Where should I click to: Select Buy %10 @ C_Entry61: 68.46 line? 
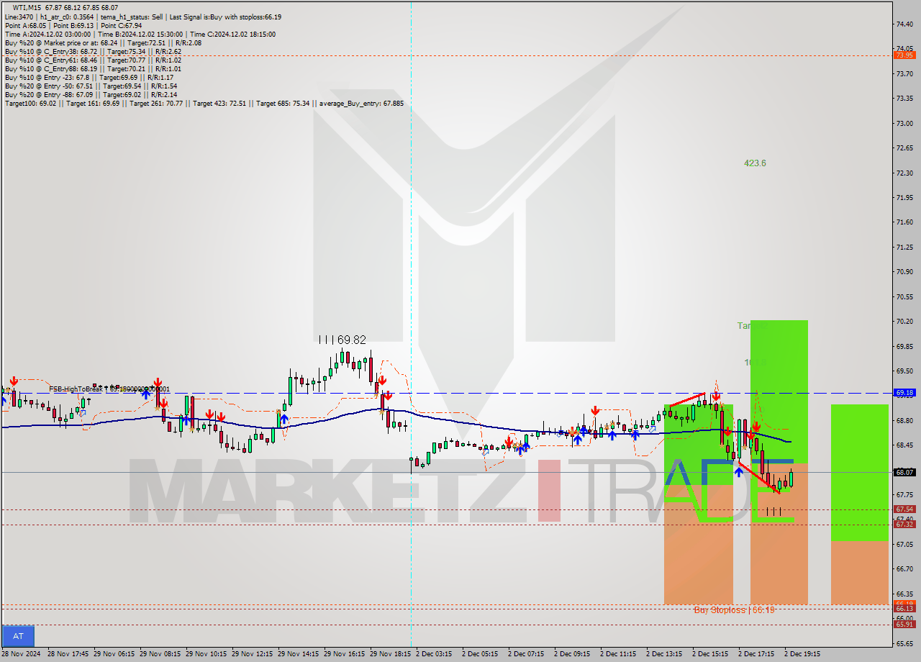pyautogui.click(x=93, y=60)
